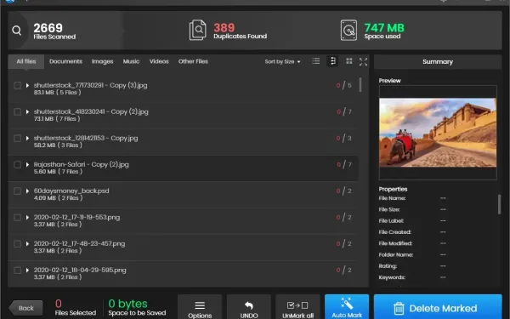The image size is (510, 319).
Task: Select the All files tab
Action: pos(26,61)
